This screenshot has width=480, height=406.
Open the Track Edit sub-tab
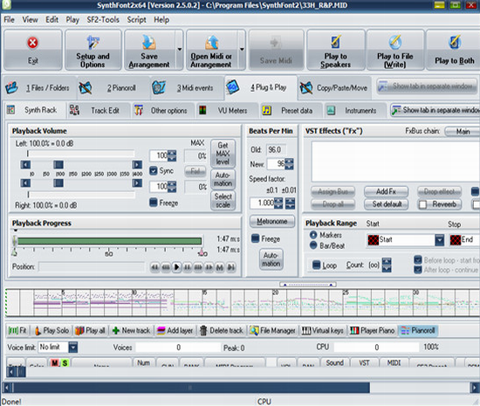pos(99,110)
